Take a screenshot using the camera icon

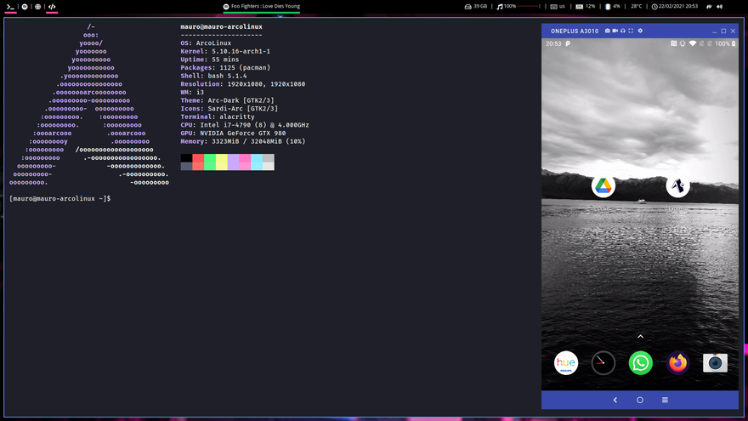tap(606, 31)
